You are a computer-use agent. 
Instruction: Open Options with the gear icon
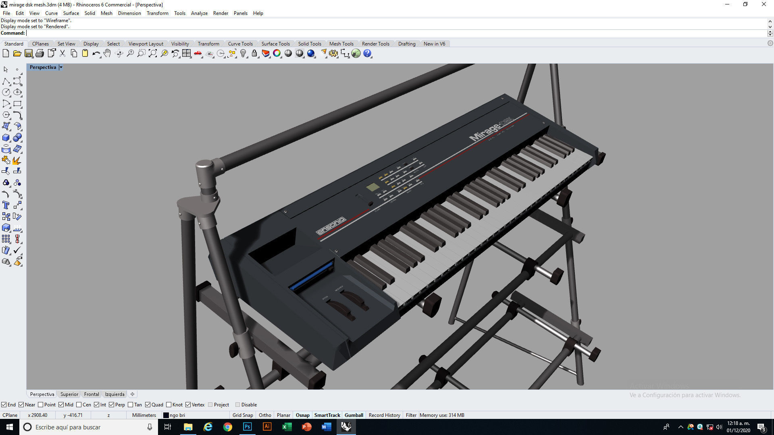point(333,53)
